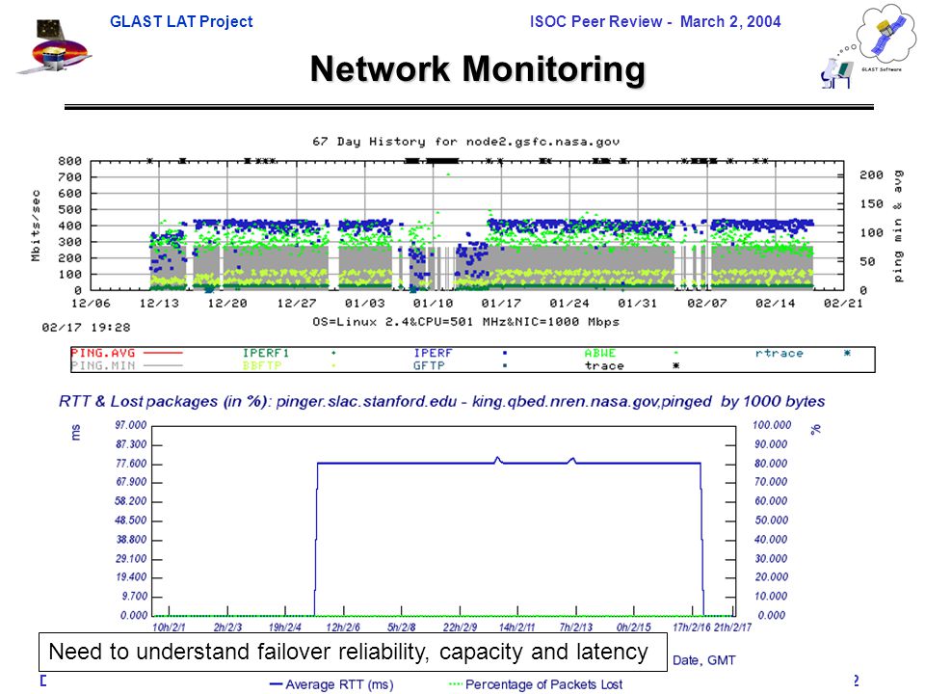Click the 02/14 date on the x-axis

[775, 304]
